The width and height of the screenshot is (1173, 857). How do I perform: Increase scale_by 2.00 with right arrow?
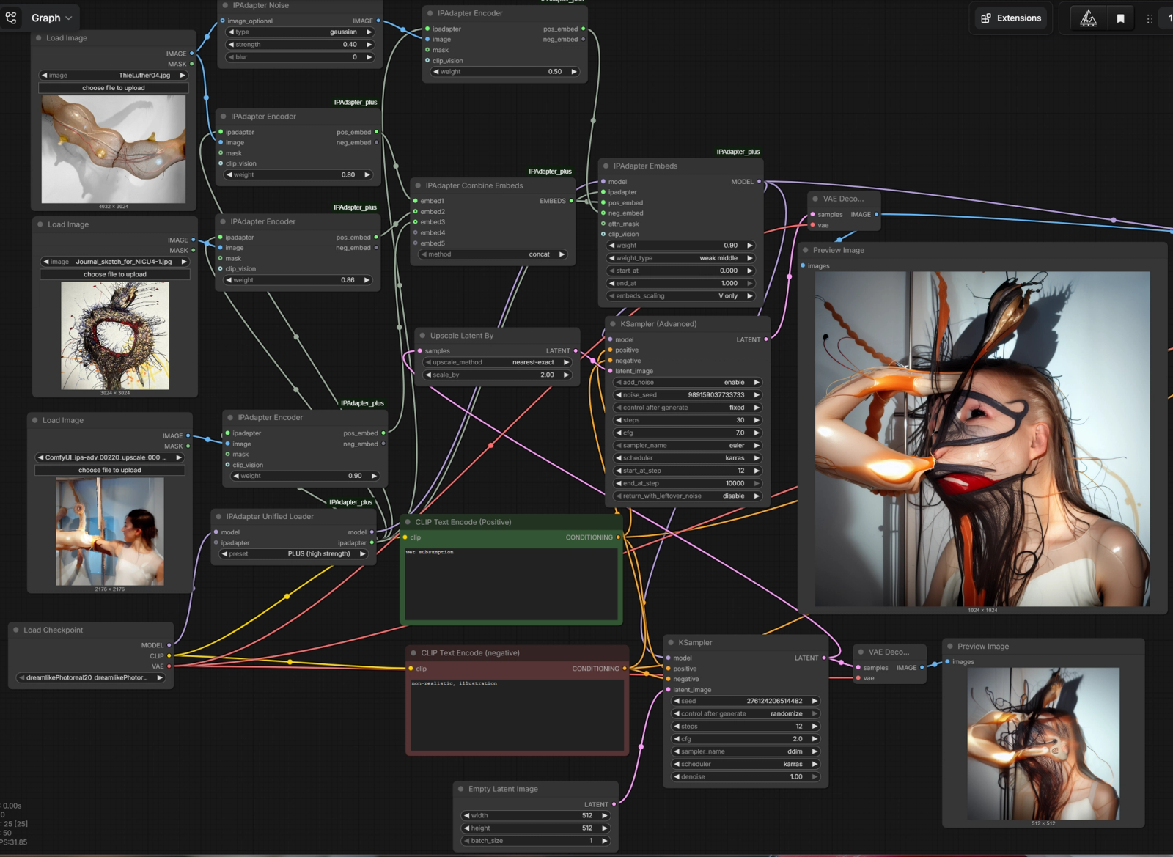coord(566,375)
